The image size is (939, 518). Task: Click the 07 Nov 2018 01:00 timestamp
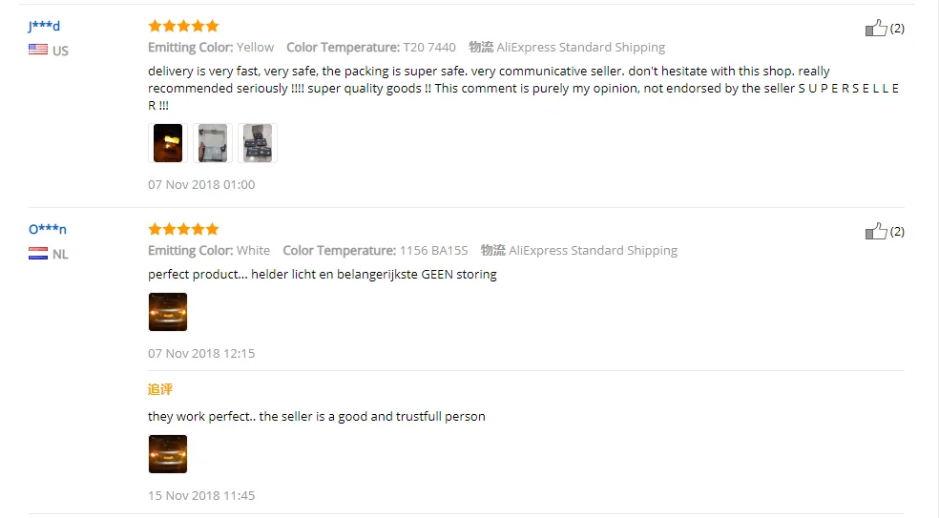click(x=201, y=184)
